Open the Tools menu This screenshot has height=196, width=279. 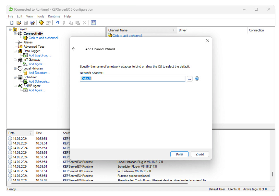click(x=40, y=16)
